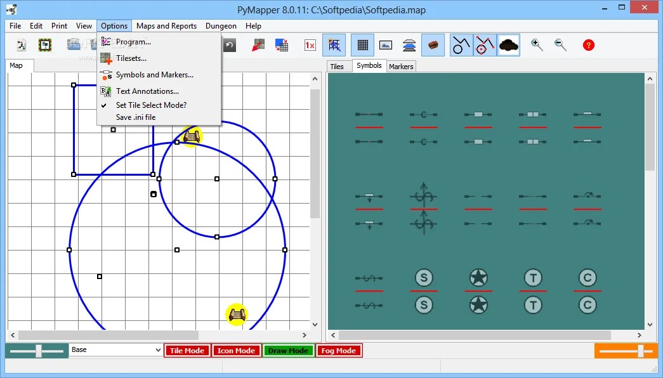
Task: Open the Dungeon menu
Action: click(221, 26)
